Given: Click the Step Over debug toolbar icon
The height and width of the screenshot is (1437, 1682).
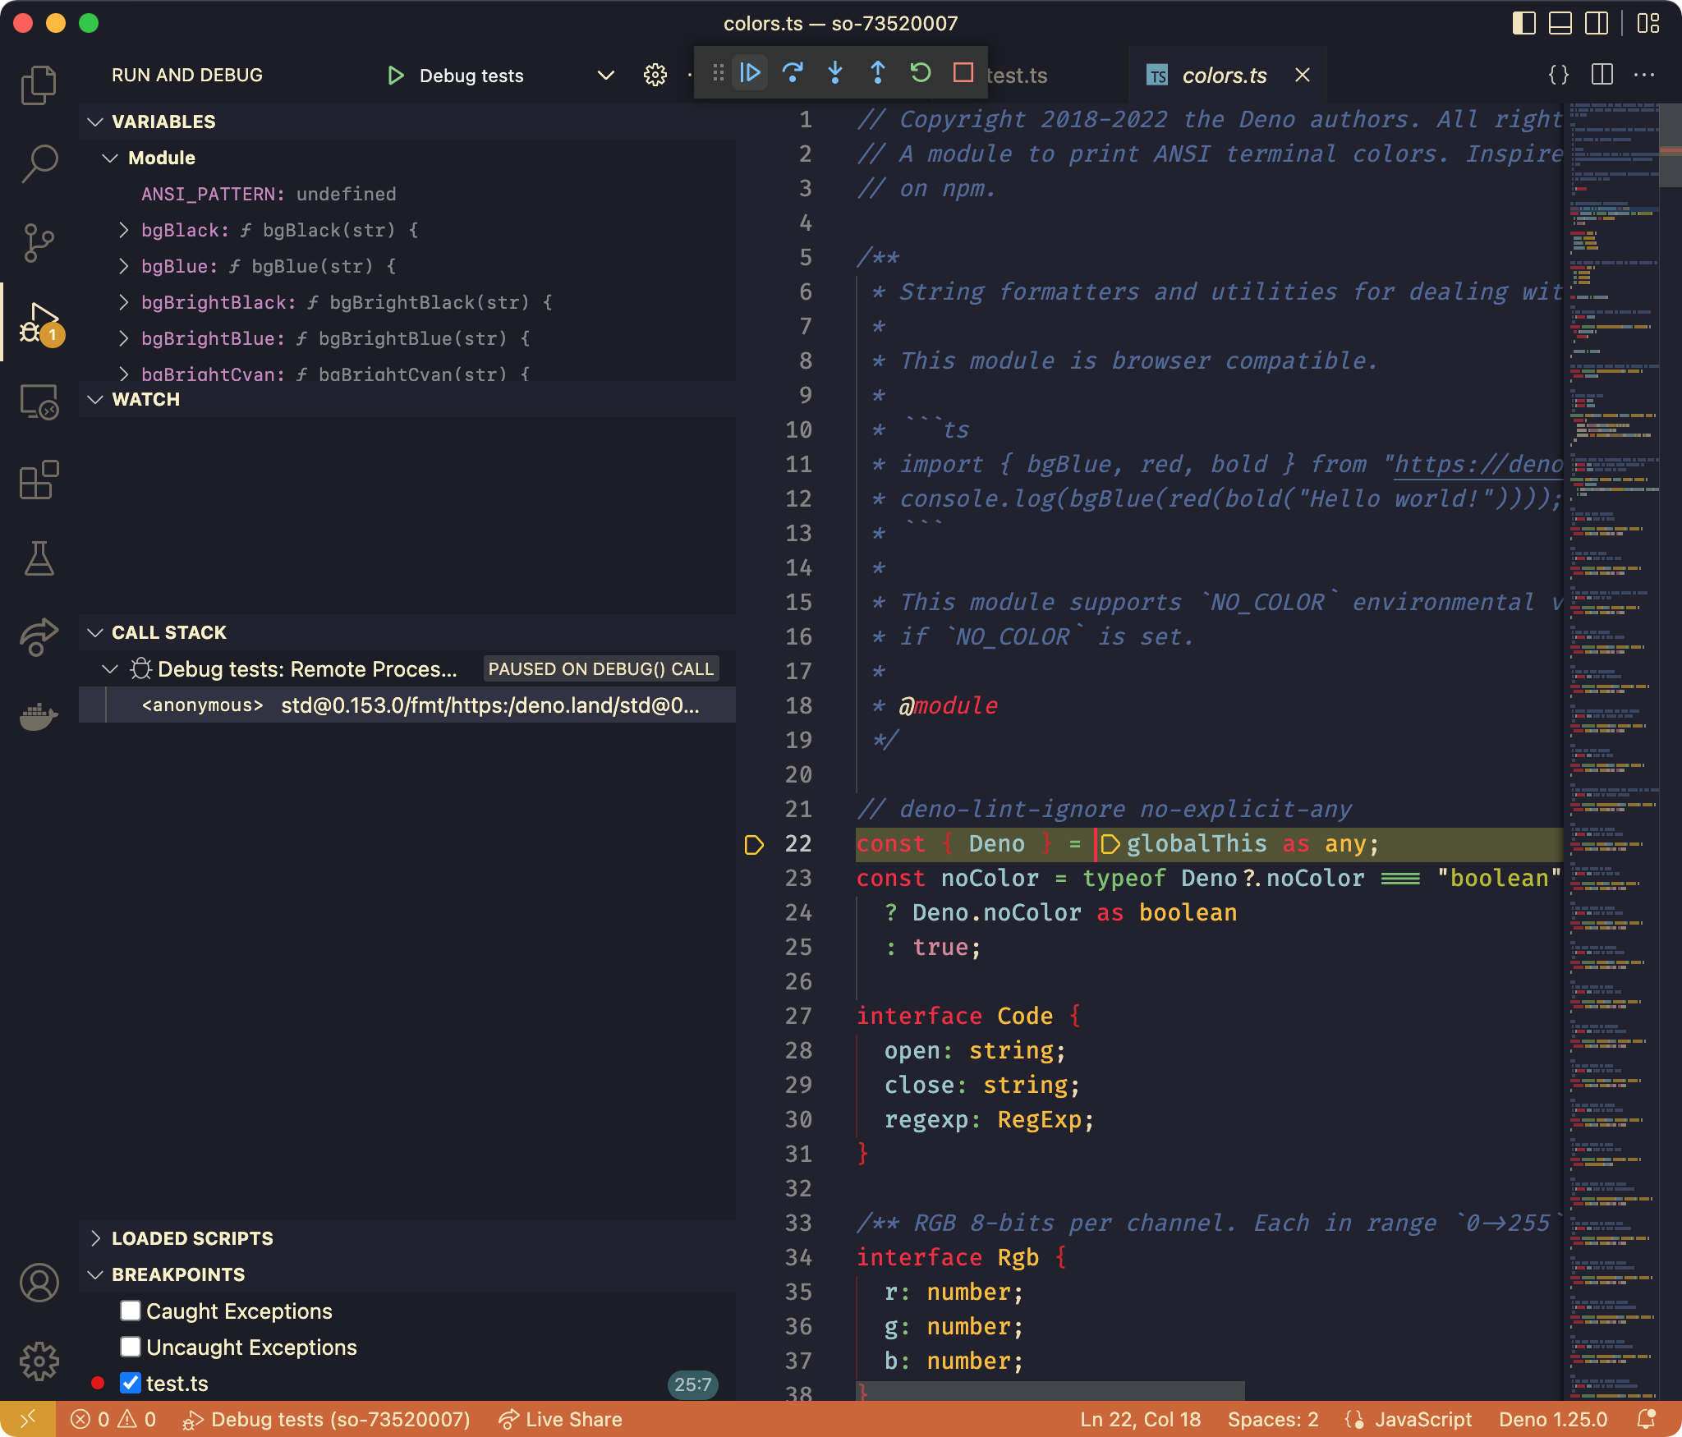Looking at the screenshot, I should click(794, 74).
